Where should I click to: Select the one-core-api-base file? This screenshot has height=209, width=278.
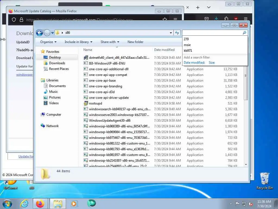(x=102, y=81)
